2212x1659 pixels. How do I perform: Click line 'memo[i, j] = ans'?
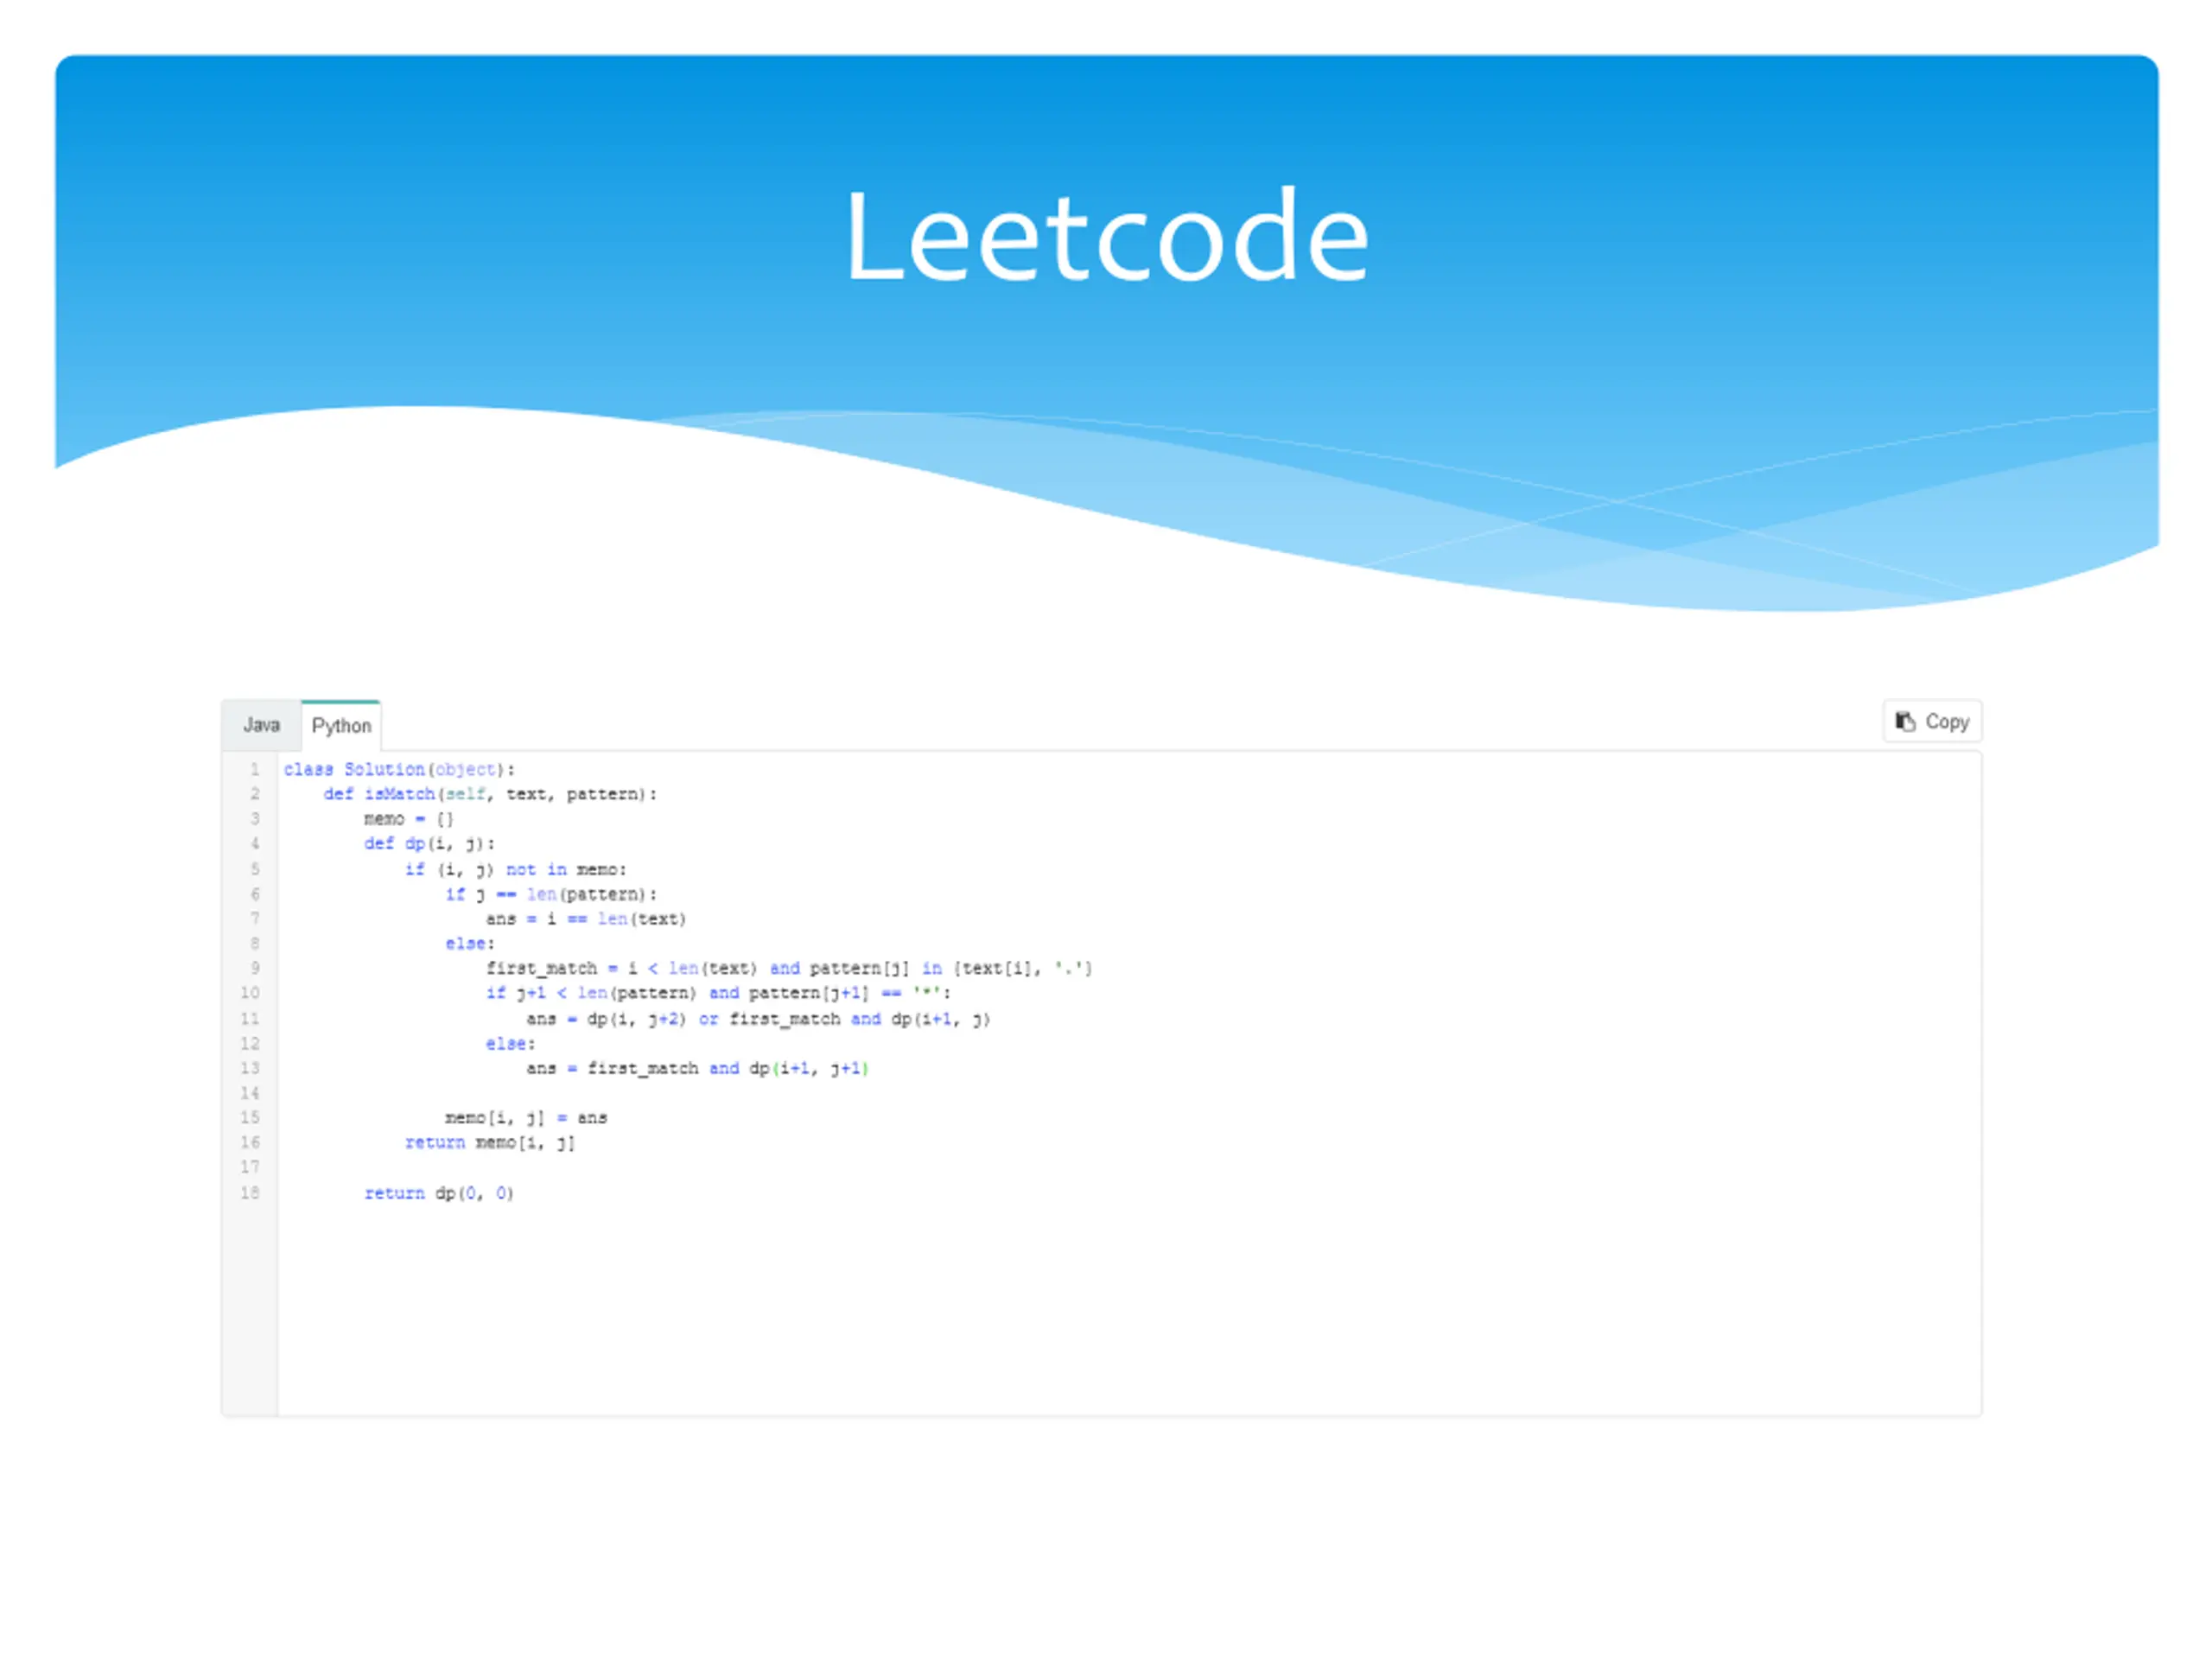[x=526, y=1117]
